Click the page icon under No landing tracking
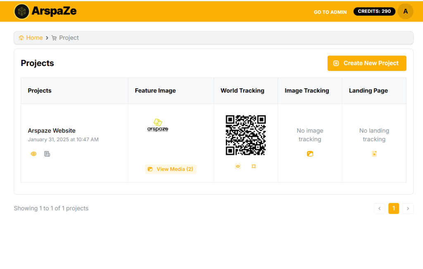The image size is (423, 269). pos(374,154)
